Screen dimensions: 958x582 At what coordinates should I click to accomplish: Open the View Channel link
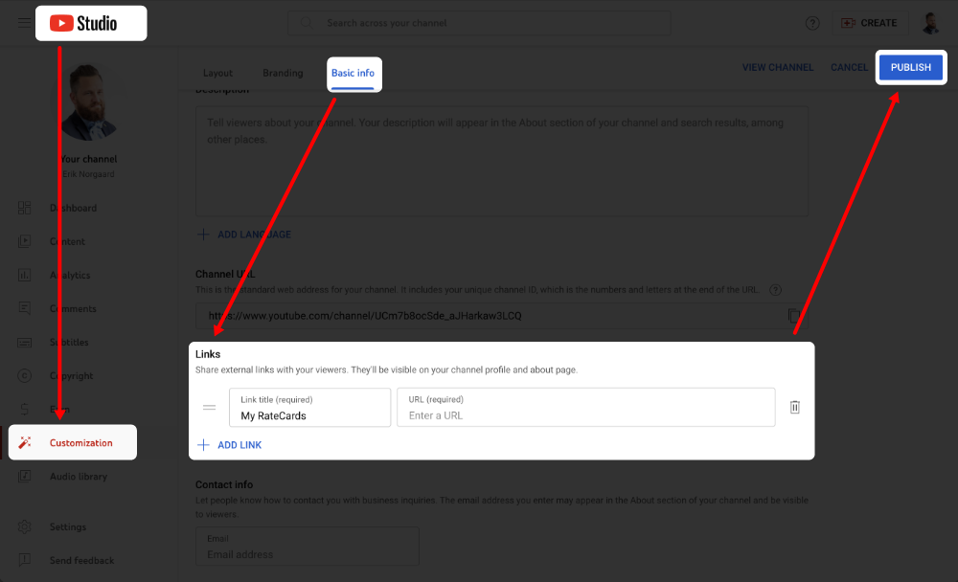click(777, 67)
